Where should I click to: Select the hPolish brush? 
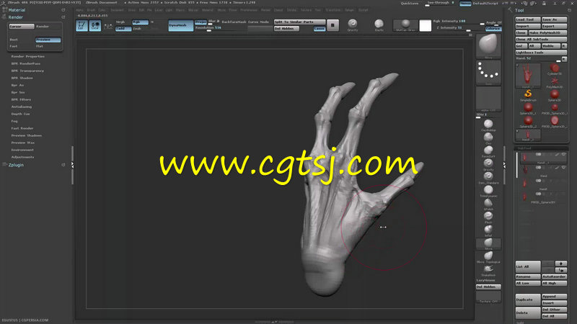pyautogui.click(x=488, y=204)
